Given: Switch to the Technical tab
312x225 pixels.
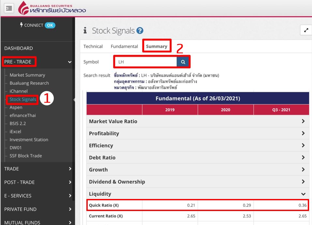Looking at the screenshot, I should [x=93, y=46].
